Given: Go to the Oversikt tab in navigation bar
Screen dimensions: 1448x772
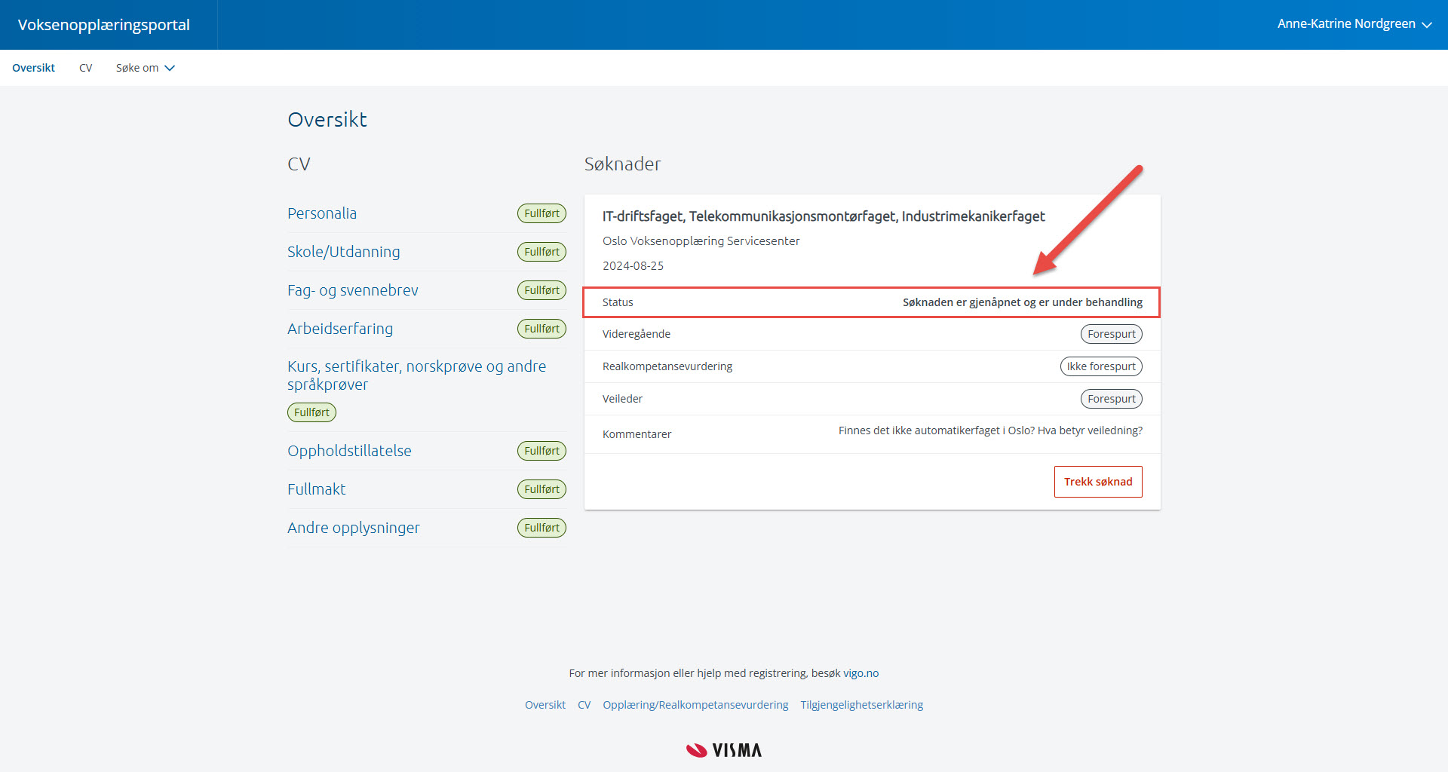Looking at the screenshot, I should (33, 68).
